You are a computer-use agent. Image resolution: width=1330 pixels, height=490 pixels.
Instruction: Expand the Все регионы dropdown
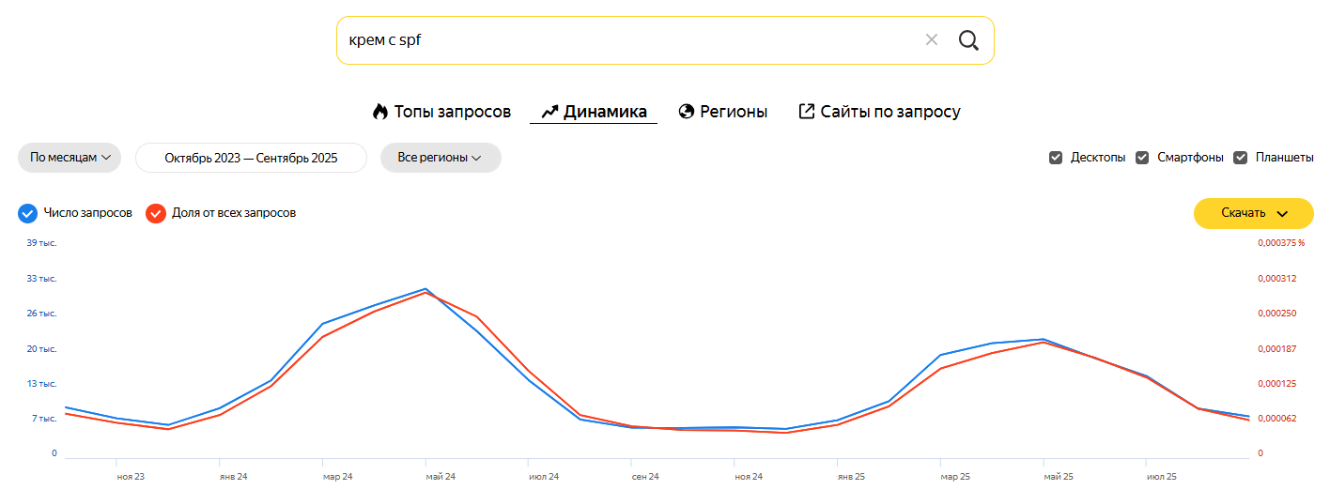[x=440, y=158]
